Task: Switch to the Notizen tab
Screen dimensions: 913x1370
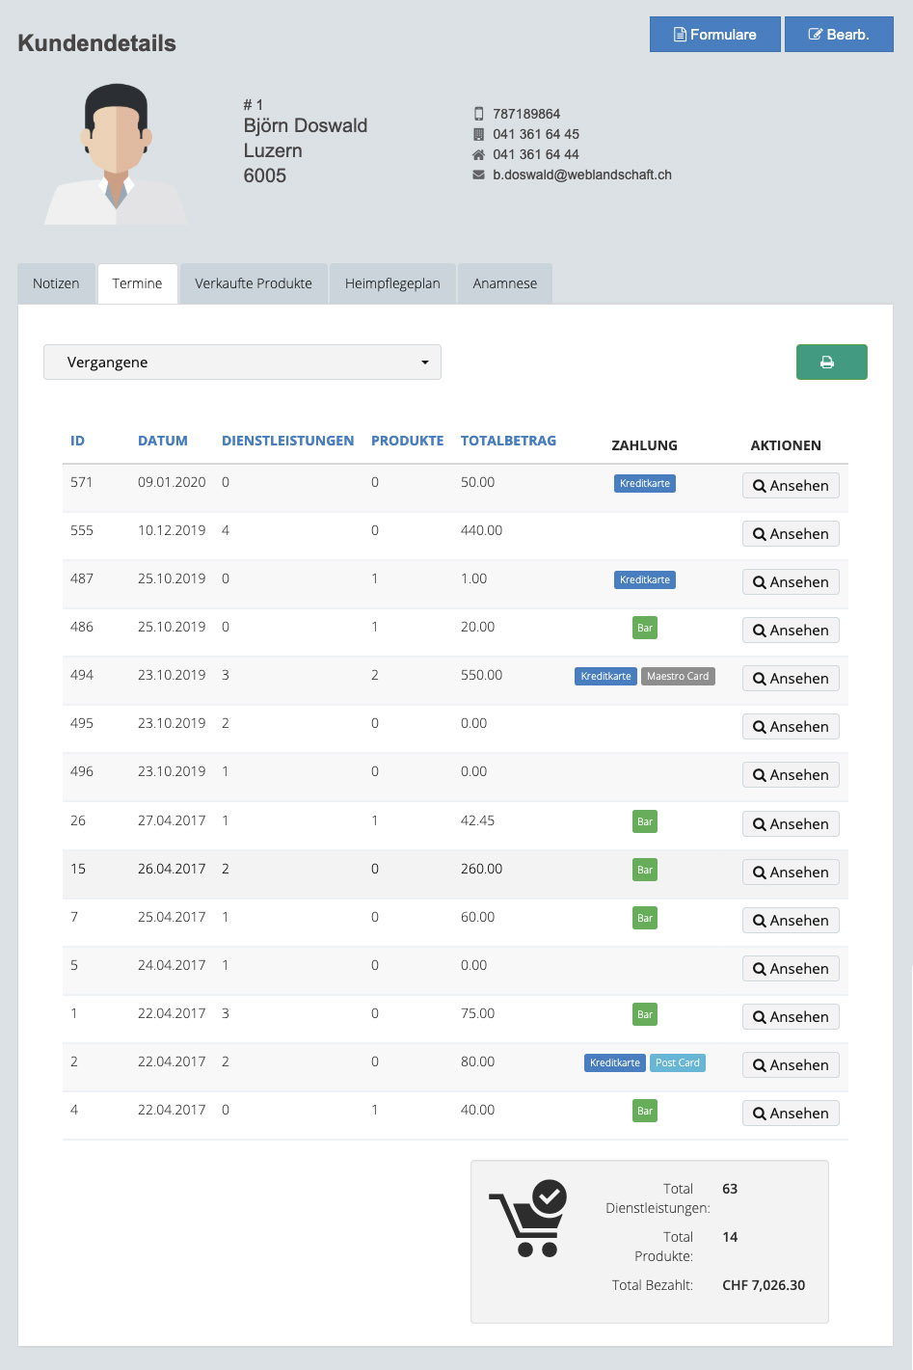Action: pos(56,283)
